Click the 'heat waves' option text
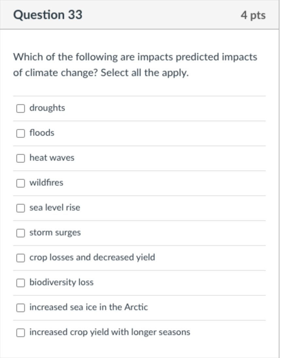 52,158
